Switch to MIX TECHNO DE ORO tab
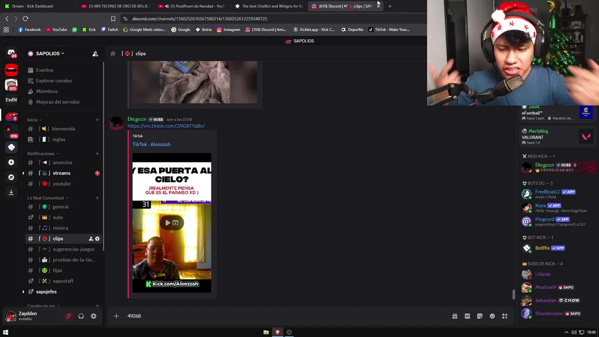 (115, 6)
